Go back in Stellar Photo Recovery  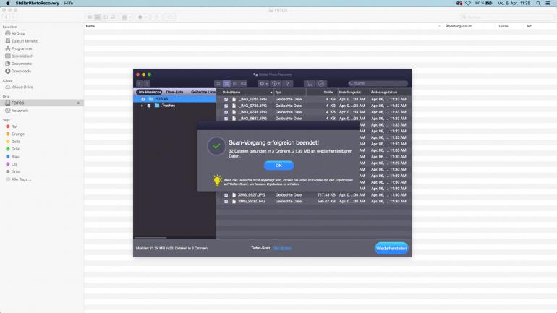[x=140, y=83]
